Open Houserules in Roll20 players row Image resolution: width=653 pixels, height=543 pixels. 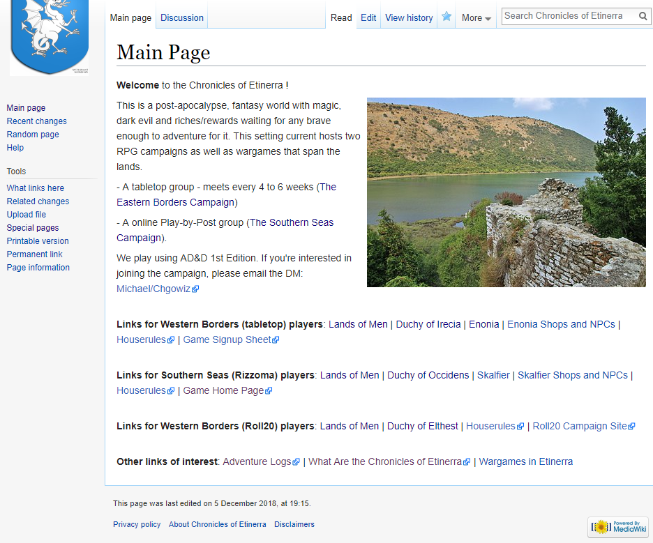tap(495, 427)
